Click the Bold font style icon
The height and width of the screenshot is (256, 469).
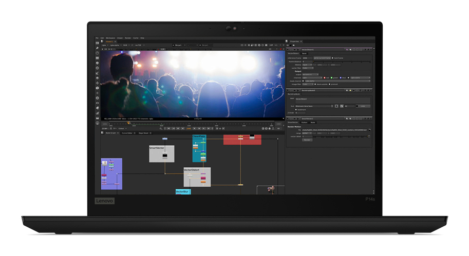click(x=336, y=106)
